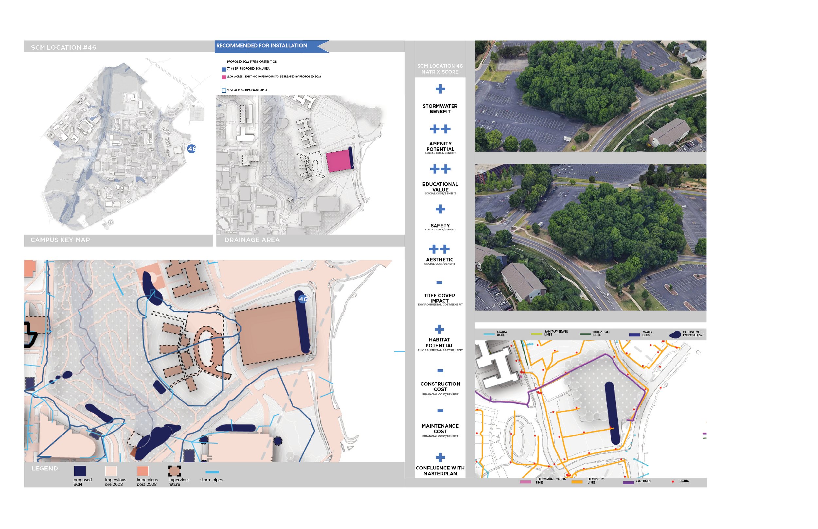Screen dimensions: 818x529
Task: Click the 46 marker on campus key map
Action: tap(192, 149)
